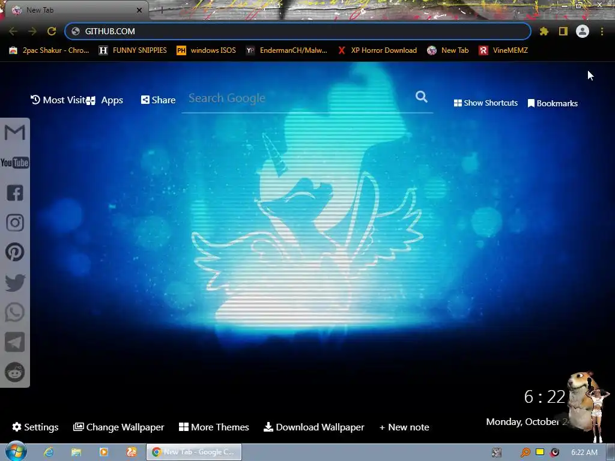Click the GITHUB.COM address bar
Image resolution: width=615 pixels, height=461 pixels.
tap(298, 31)
